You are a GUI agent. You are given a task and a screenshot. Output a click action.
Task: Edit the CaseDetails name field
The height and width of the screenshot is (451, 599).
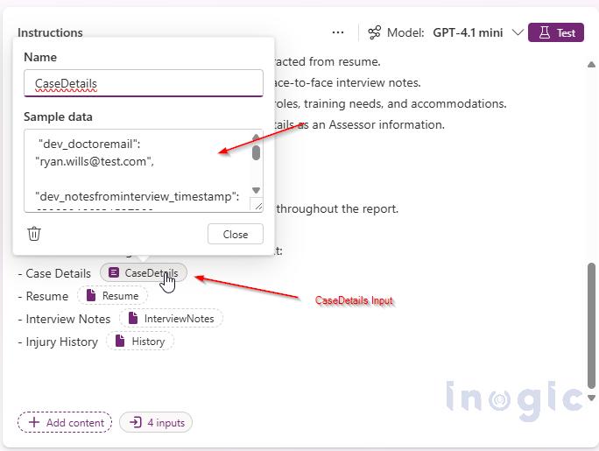144,83
